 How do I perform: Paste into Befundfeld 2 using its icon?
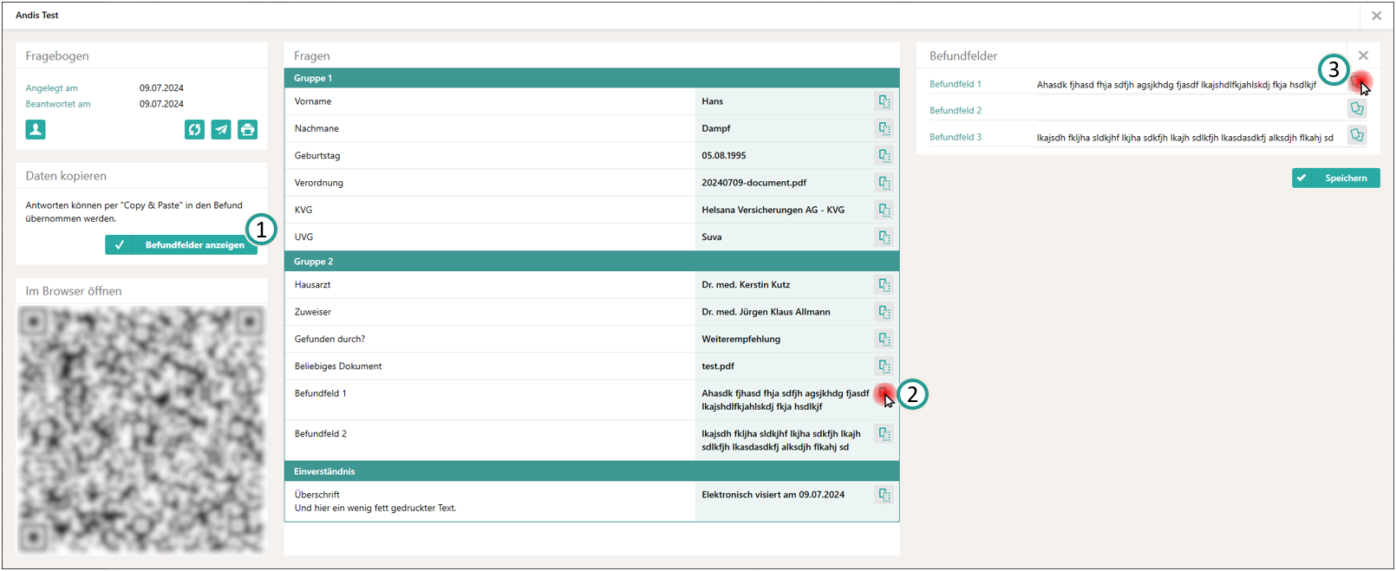tap(1357, 109)
